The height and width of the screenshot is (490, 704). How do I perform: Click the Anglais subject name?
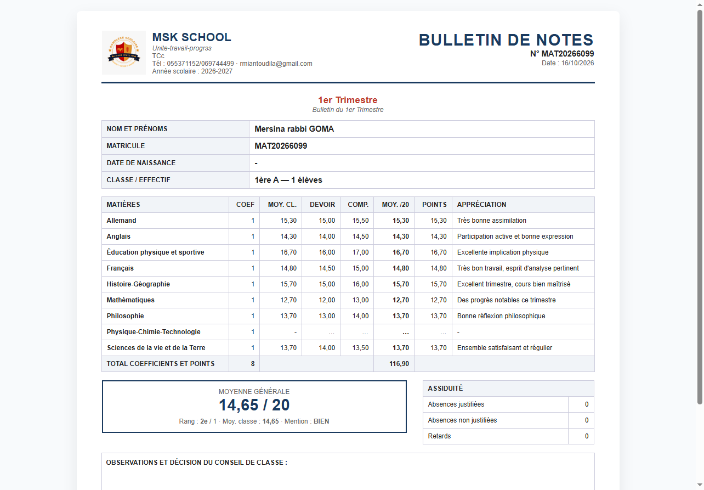pyautogui.click(x=118, y=236)
